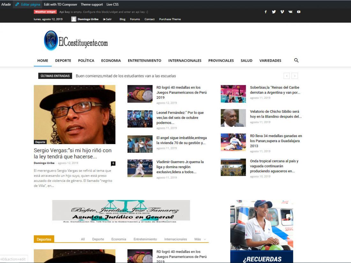Open headline RD logró 40 medallas en top list

(181, 92)
